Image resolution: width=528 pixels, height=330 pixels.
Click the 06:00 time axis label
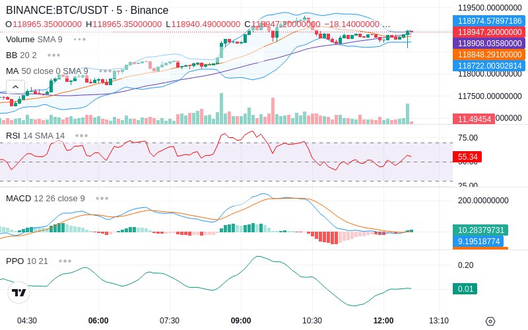point(98,321)
